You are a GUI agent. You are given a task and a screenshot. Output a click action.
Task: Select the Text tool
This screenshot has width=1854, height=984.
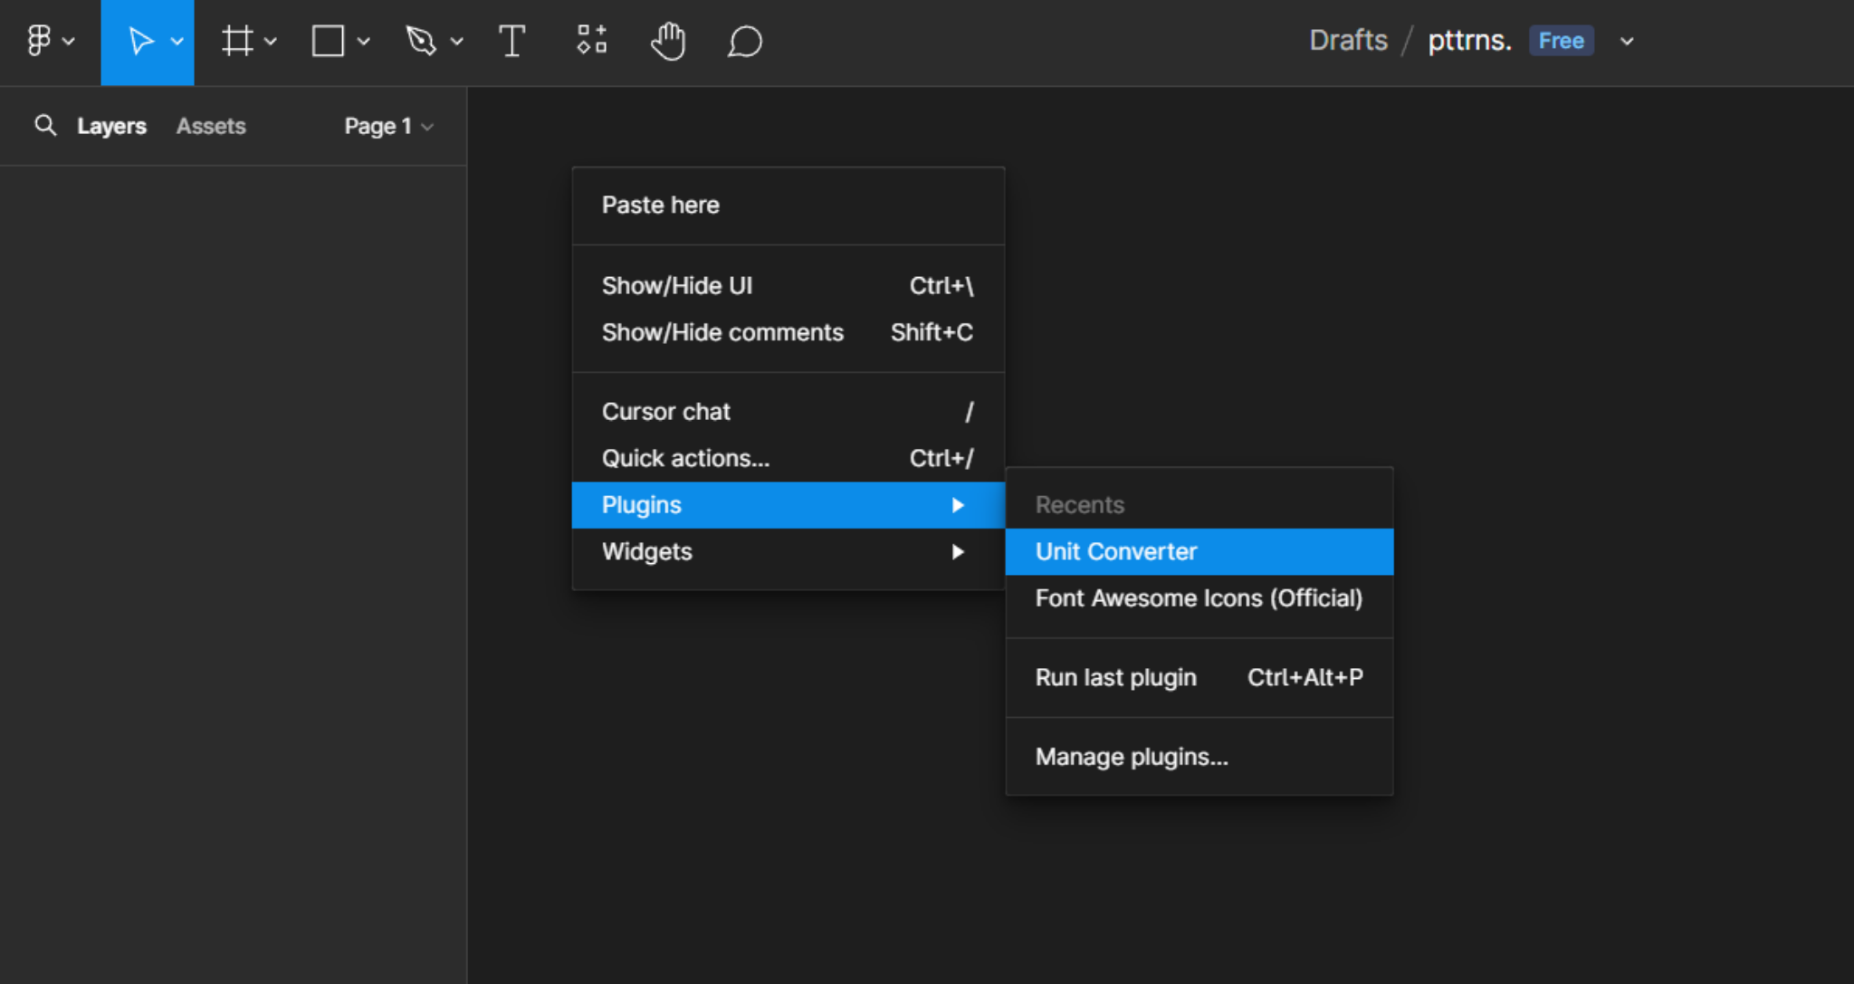(x=511, y=40)
